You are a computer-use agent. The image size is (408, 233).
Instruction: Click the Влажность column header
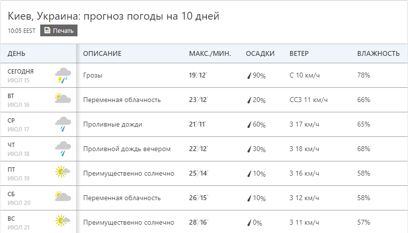click(378, 53)
